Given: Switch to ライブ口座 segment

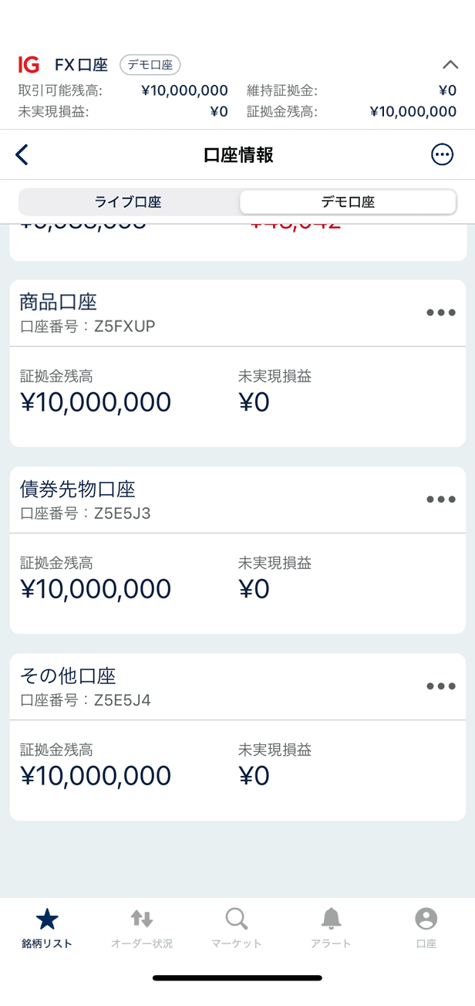Looking at the screenshot, I should [128, 202].
